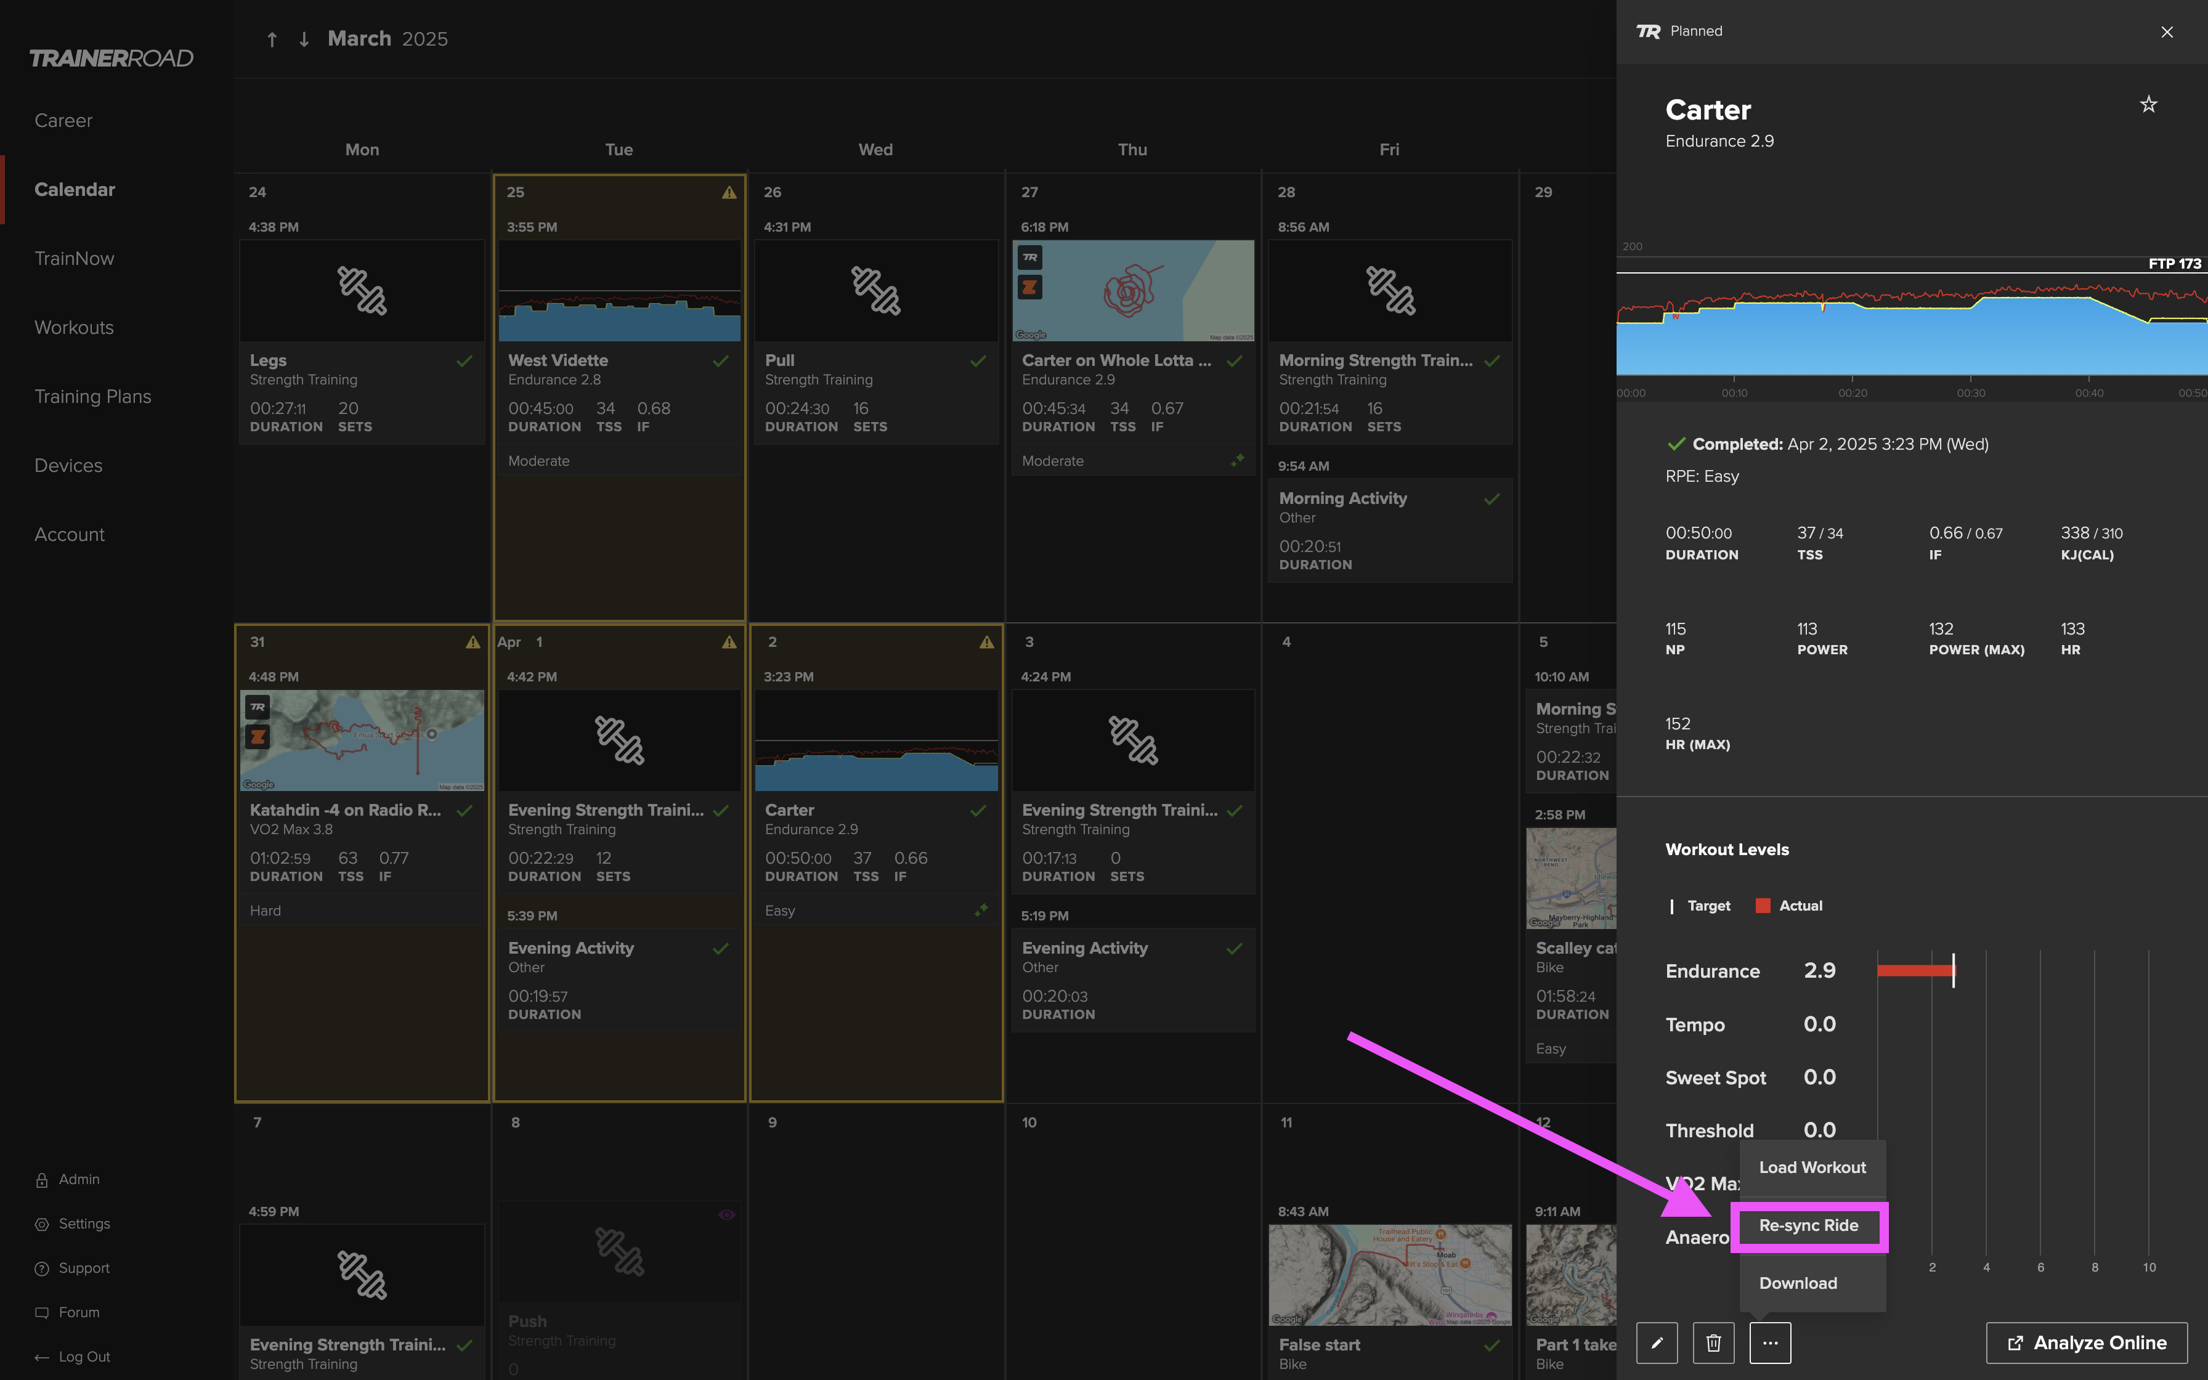Click 'Hard' rating under Katahdin ride
The width and height of the screenshot is (2208, 1380).
[266, 911]
